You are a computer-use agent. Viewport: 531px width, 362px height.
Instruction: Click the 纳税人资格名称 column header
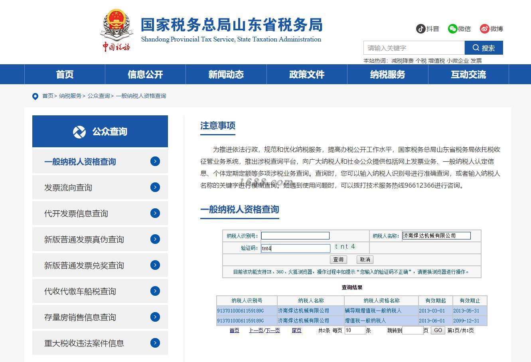(381, 301)
